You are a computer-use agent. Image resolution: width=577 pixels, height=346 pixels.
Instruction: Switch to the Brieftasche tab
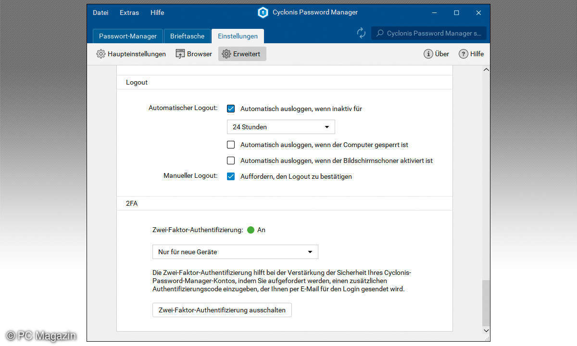[x=187, y=36]
